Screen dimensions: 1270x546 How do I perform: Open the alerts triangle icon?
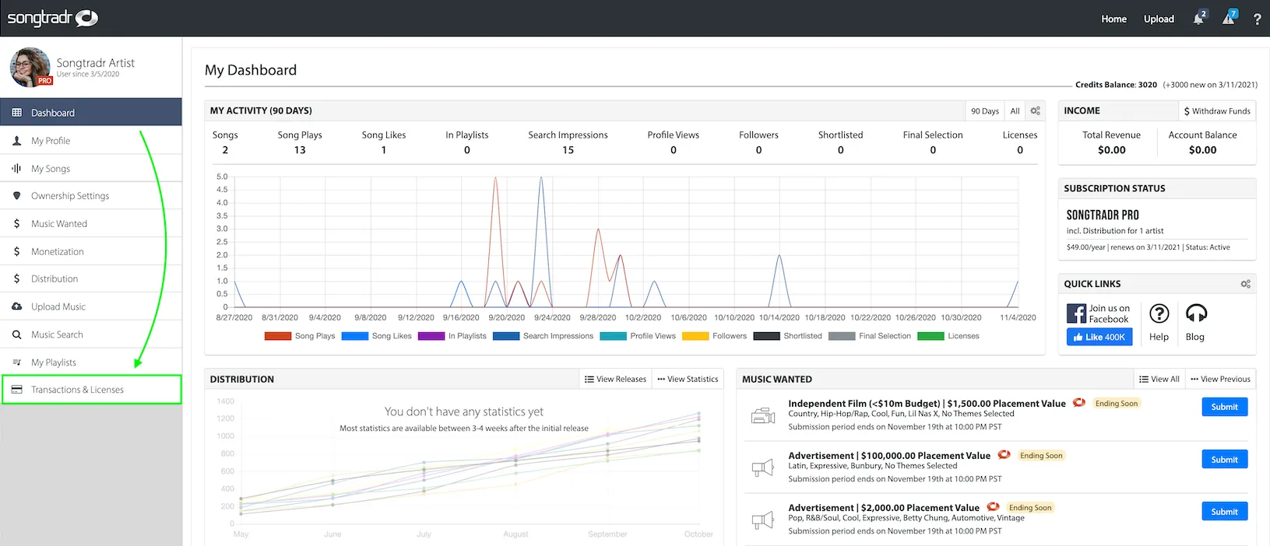click(x=1228, y=19)
